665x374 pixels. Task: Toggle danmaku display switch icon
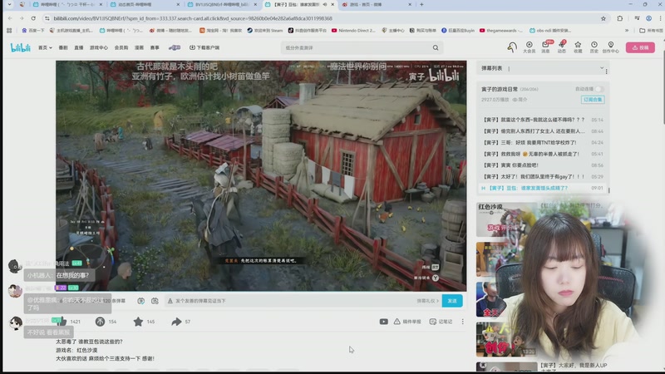click(140, 301)
